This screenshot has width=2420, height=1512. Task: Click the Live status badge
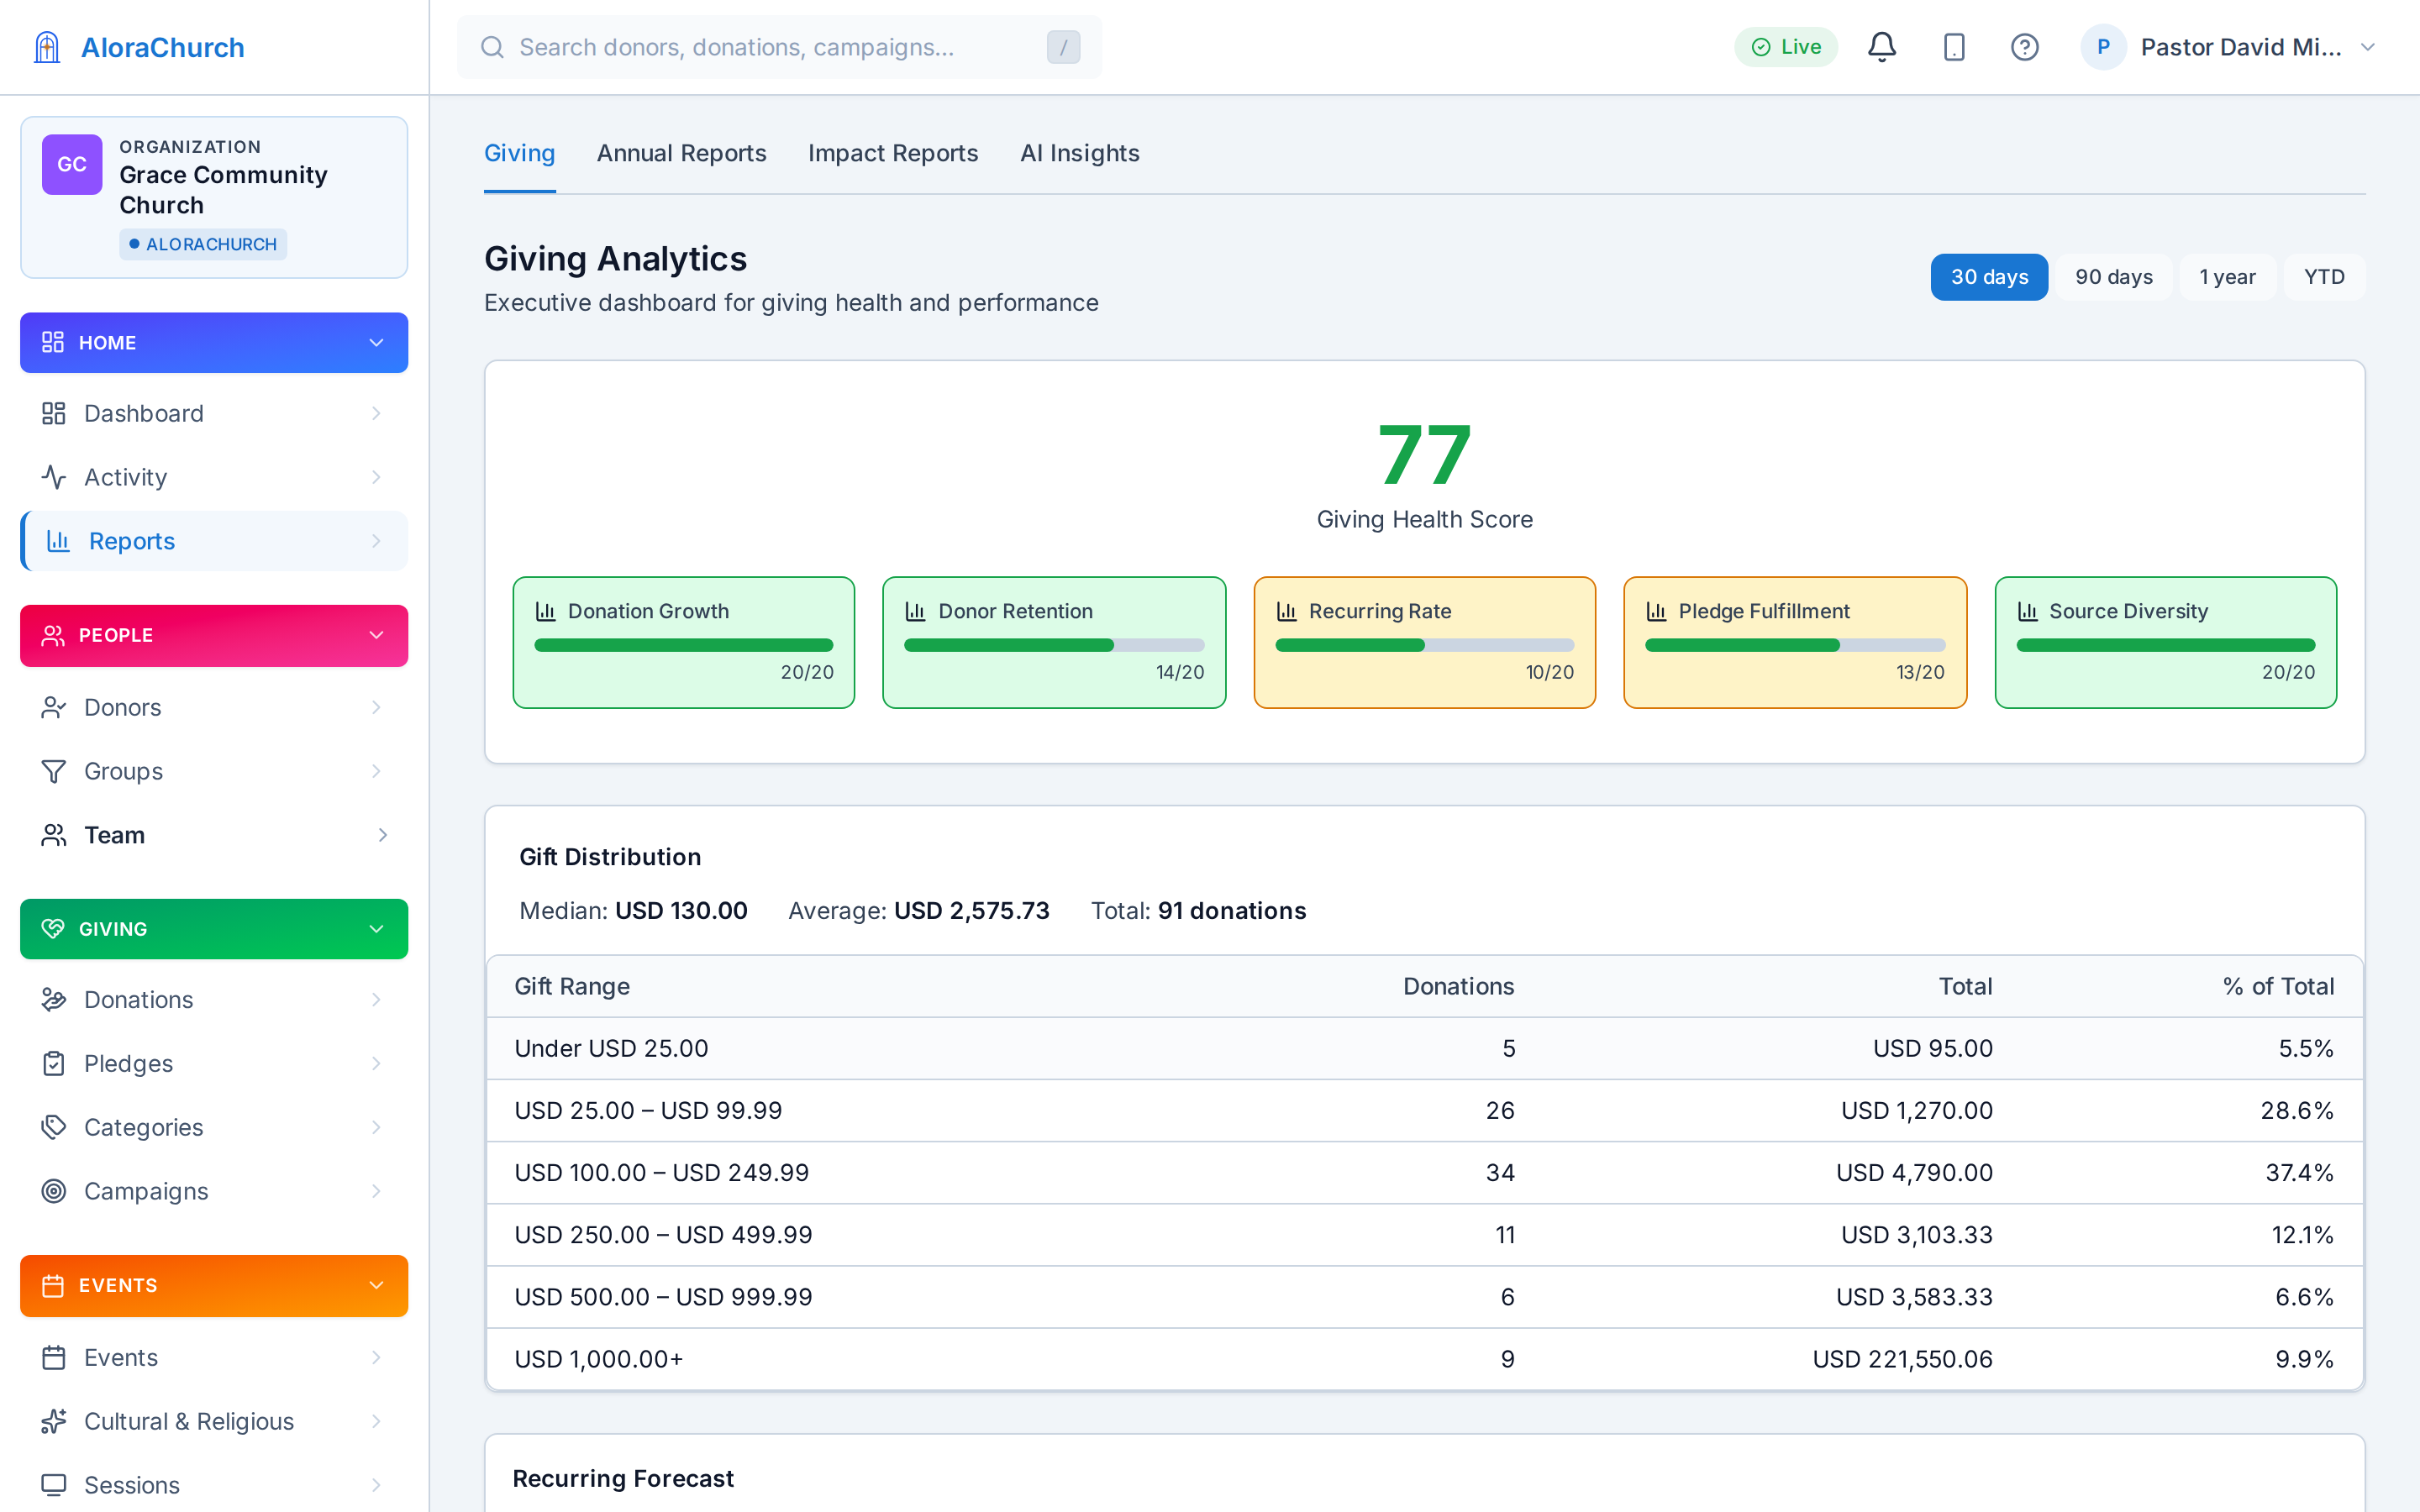click(1785, 47)
